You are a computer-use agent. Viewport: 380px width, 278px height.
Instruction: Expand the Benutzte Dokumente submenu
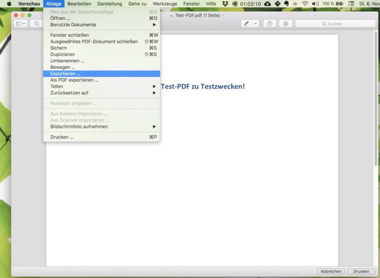point(101,24)
